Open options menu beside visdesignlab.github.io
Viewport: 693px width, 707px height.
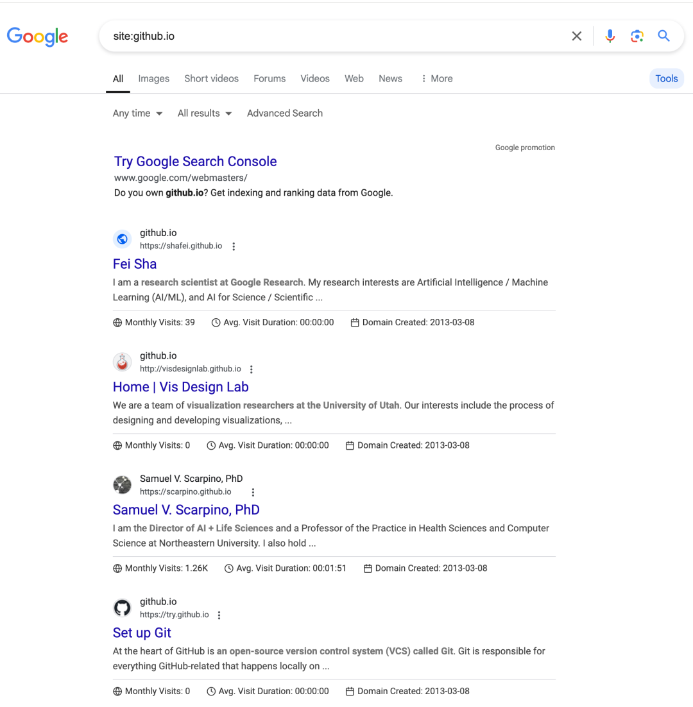252,370
